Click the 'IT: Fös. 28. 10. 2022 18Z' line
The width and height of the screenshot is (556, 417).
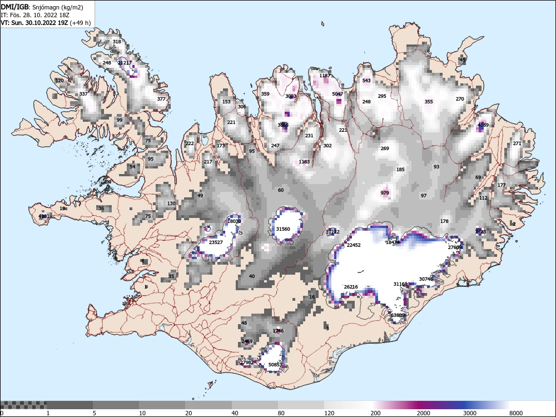(x=34, y=15)
